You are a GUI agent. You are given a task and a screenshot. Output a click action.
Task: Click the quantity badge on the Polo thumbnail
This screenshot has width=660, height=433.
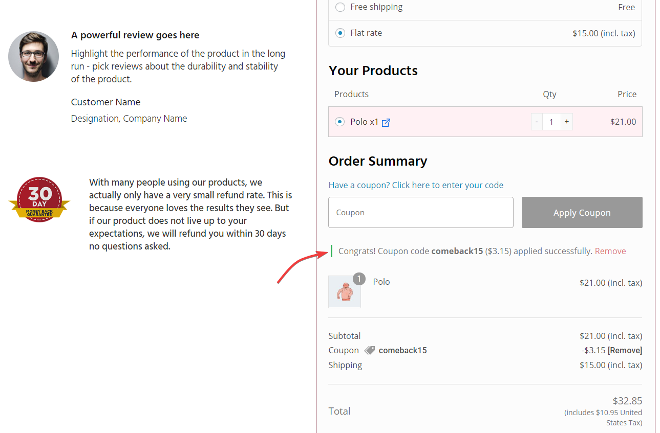click(x=358, y=279)
